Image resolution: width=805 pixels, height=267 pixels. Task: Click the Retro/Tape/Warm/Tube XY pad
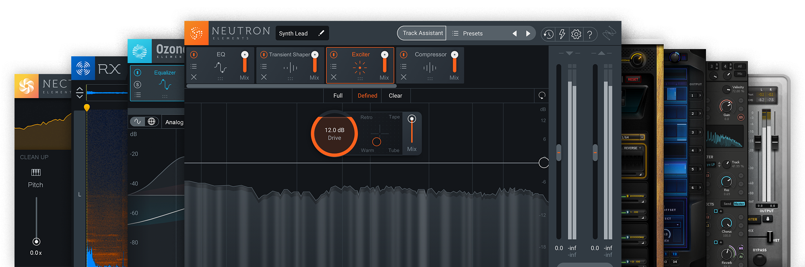tap(380, 133)
